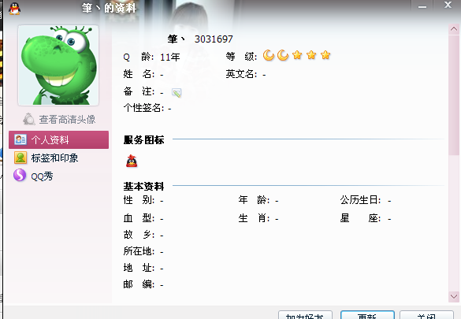Viewport: 461px width, 319px height.
Task: Click the 所在地 field label
Action: pyautogui.click(x=139, y=251)
